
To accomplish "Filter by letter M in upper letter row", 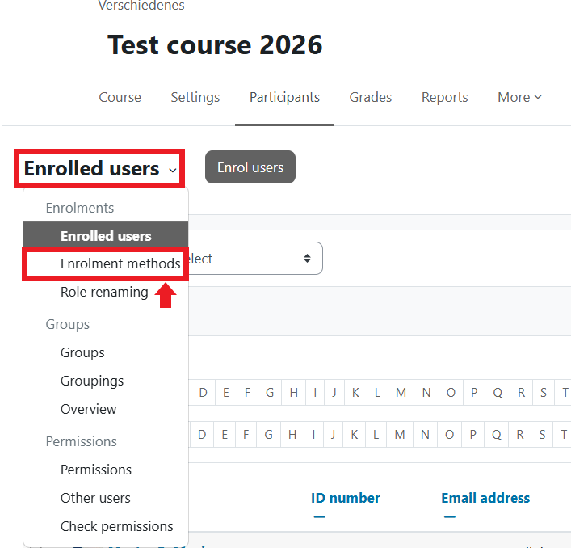I will point(401,393).
